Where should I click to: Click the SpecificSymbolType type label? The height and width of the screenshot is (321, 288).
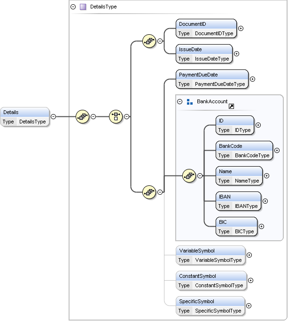(x=218, y=311)
